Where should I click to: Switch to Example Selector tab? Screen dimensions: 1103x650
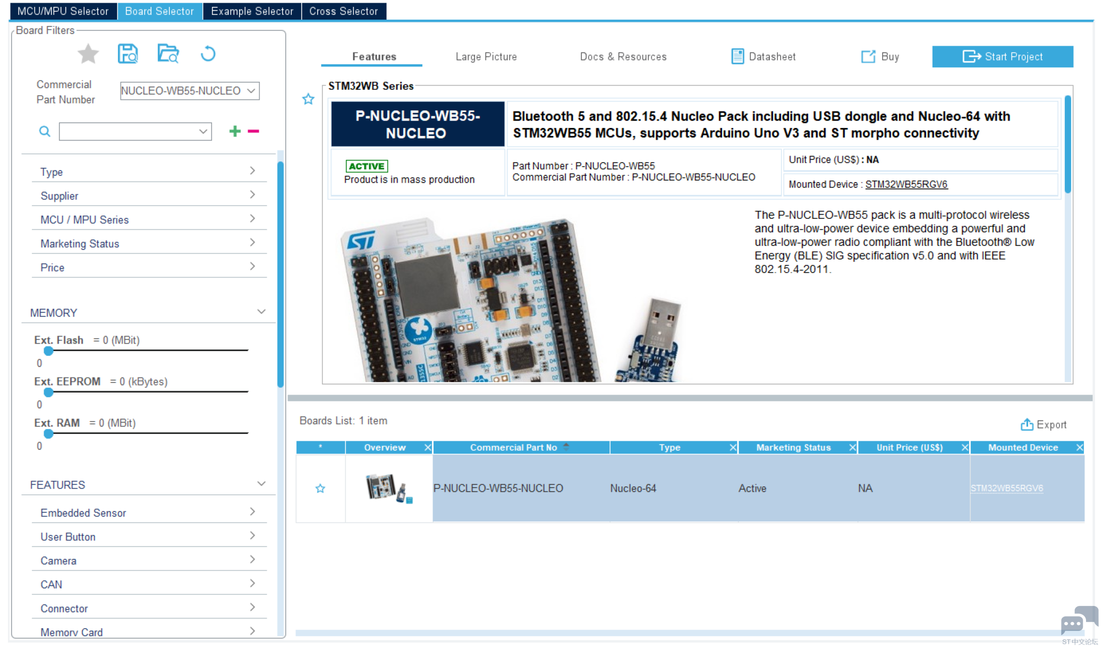coord(252,11)
